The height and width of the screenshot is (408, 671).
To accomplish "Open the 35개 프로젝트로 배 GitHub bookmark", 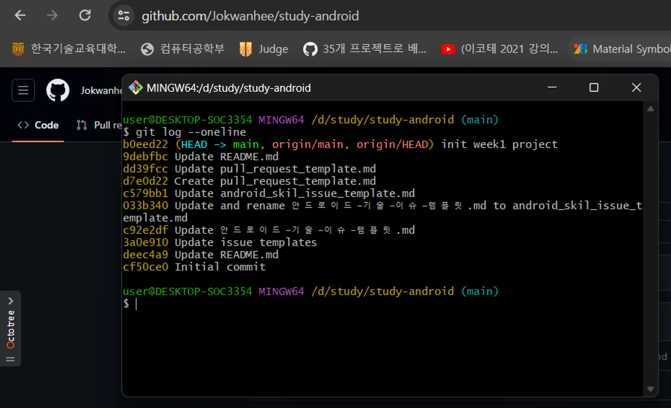I will (x=365, y=49).
